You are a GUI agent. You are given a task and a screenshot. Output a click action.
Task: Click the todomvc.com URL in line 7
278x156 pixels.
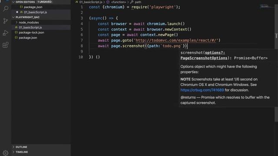(176, 40)
